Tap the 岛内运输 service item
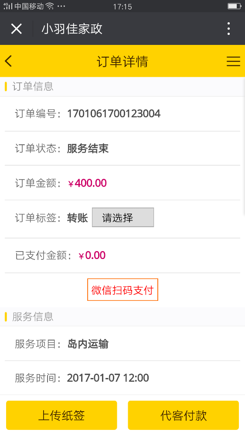The image size is (245, 436). [x=88, y=344]
